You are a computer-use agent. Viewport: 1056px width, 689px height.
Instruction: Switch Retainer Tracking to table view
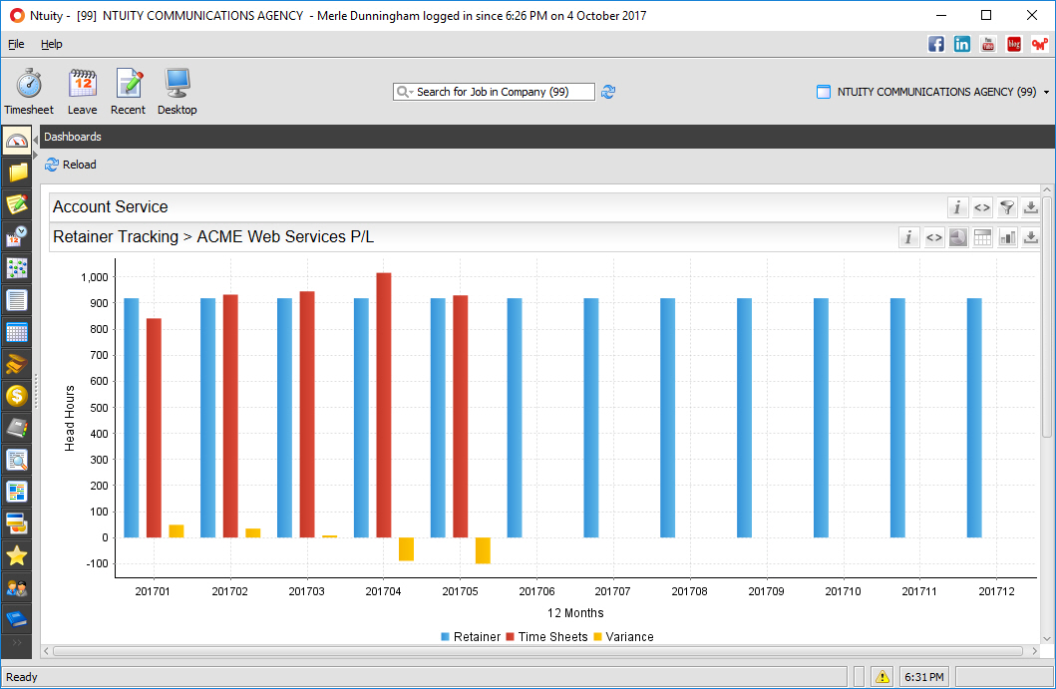(982, 237)
